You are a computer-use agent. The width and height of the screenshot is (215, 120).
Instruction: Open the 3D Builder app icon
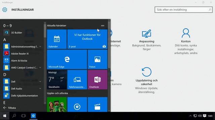tap(6, 33)
